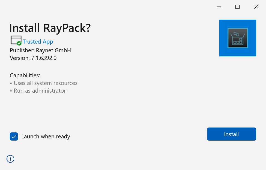
Task: Click the green checkmark badge on Trusted App icon
Action: [x=19, y=43]
